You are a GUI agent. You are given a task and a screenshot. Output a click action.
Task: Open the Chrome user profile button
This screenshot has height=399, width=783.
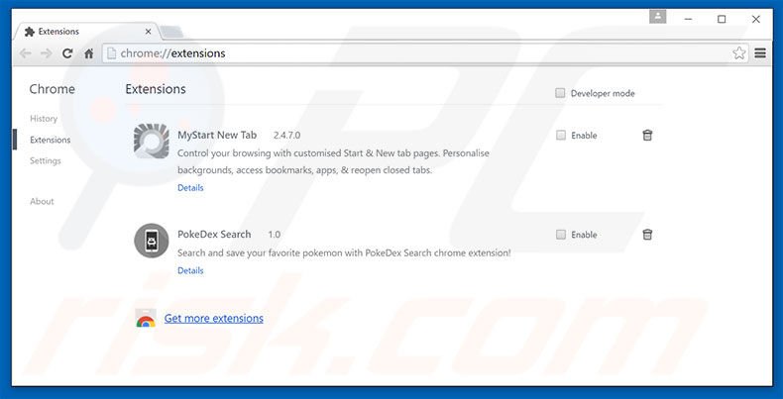tap(658, 17)
